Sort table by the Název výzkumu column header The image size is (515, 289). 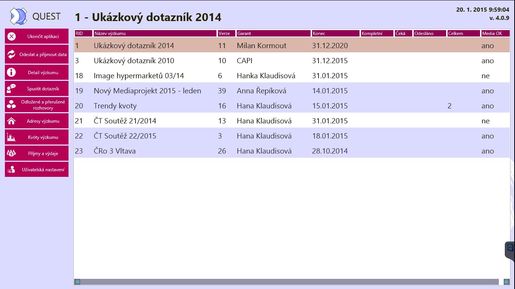coord(155,33)
